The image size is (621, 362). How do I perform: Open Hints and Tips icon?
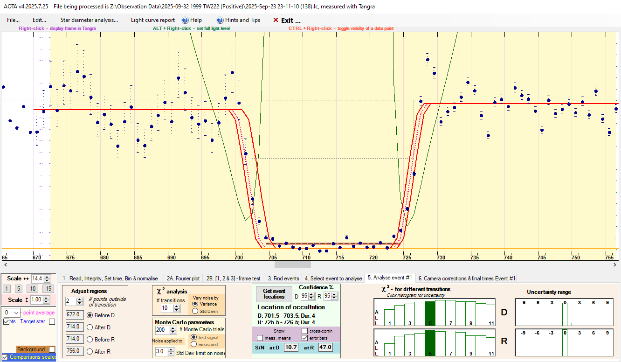click(221, 20)
